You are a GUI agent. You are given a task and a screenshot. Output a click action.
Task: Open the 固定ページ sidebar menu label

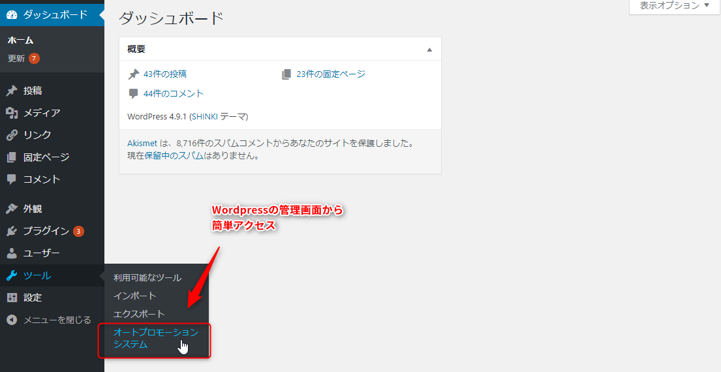[46, 157]
